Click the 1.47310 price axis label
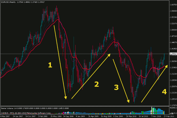This screenshot has width=177, height=118. (173, 36)
